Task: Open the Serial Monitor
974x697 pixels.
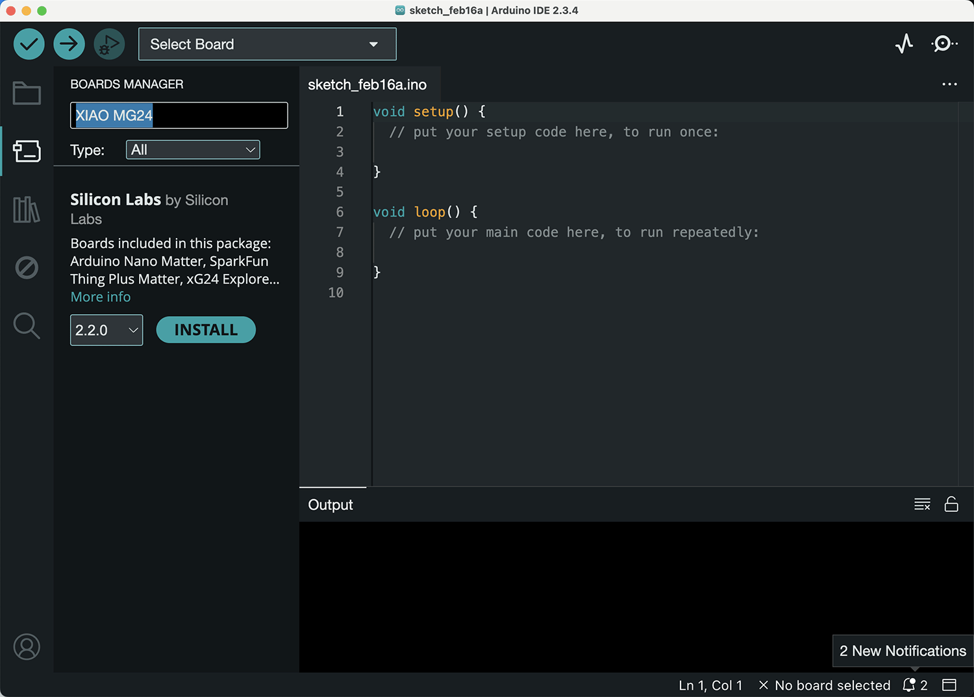Action: click(x=943, y=44)
